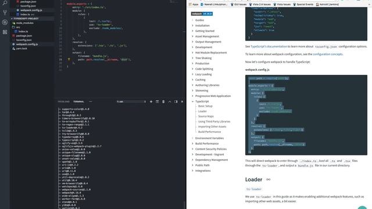Jump to Source Maps subsection
This screenshot has width=372, height=209.
(206, 116)
